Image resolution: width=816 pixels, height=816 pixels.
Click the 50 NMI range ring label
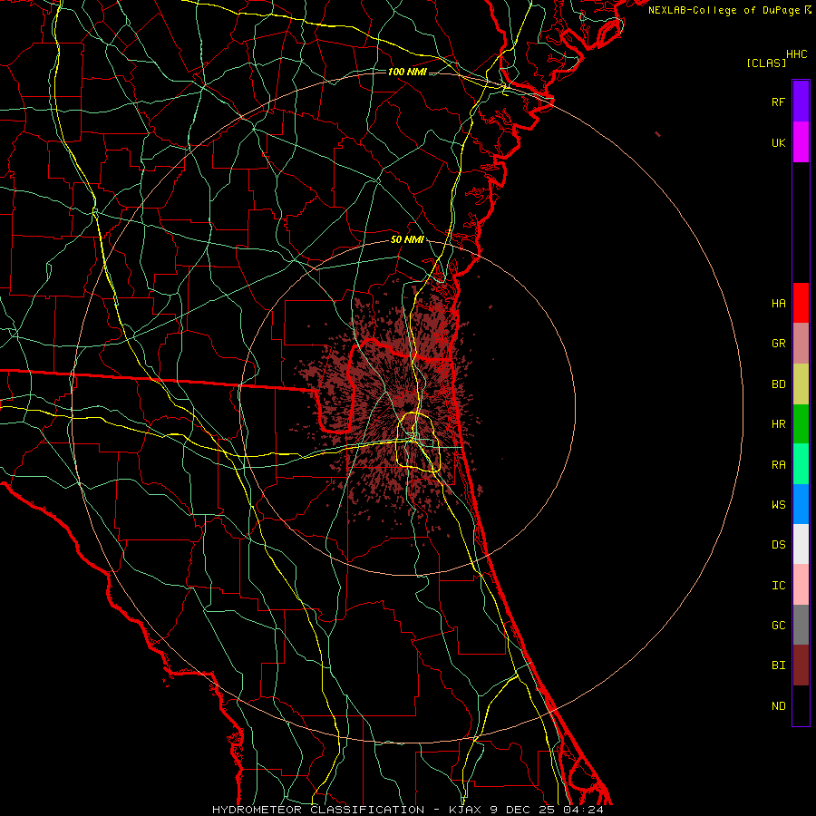407,239
